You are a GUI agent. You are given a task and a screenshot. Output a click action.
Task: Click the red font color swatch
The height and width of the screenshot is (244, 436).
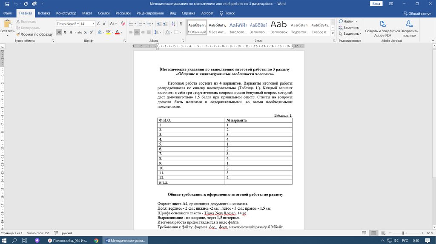tap(116, 32)
